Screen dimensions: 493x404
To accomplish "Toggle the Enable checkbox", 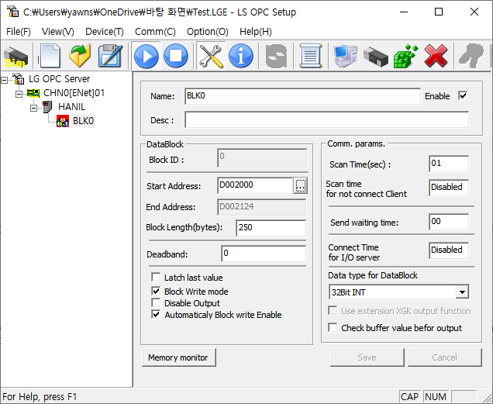I will coord(463,95).
